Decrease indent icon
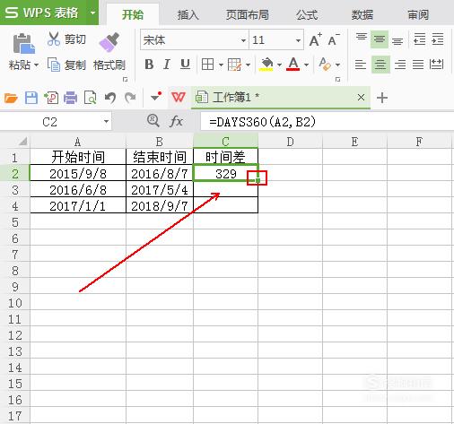This screenshot has width=454, height=424. 420,39
